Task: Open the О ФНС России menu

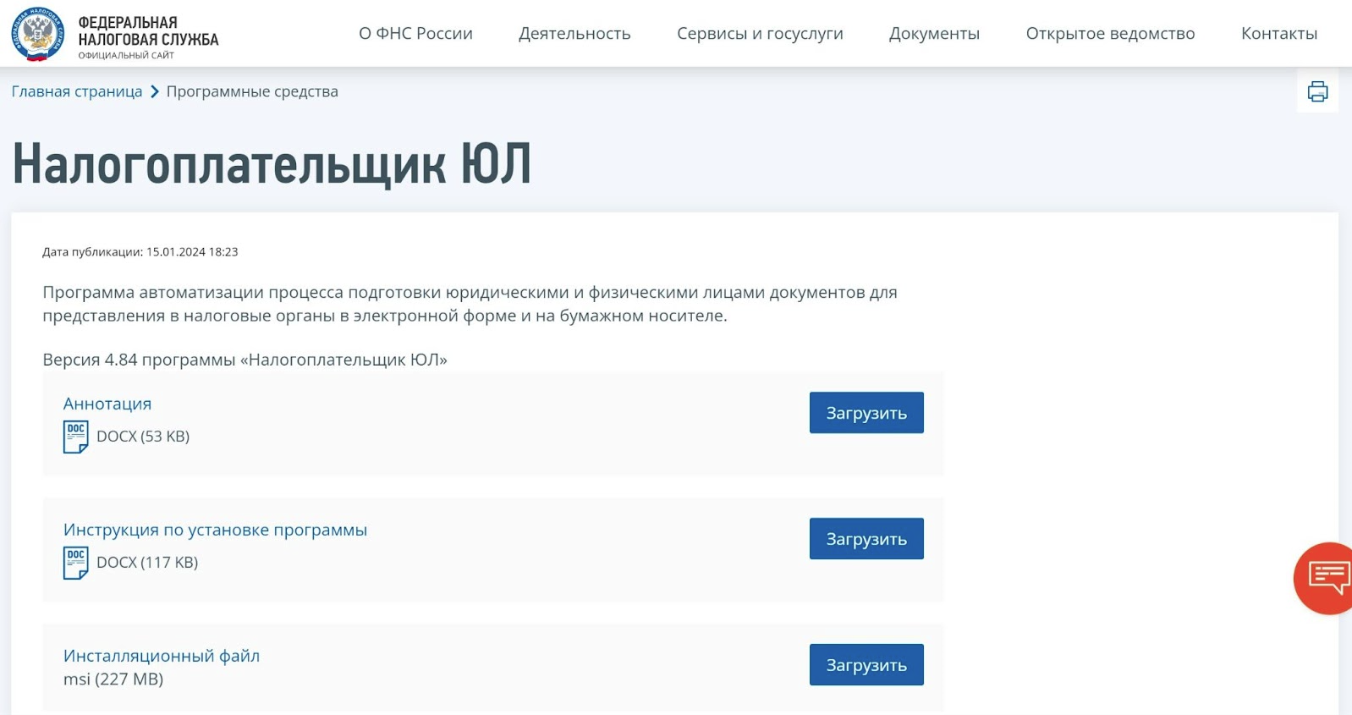Action: pos(415,33)
